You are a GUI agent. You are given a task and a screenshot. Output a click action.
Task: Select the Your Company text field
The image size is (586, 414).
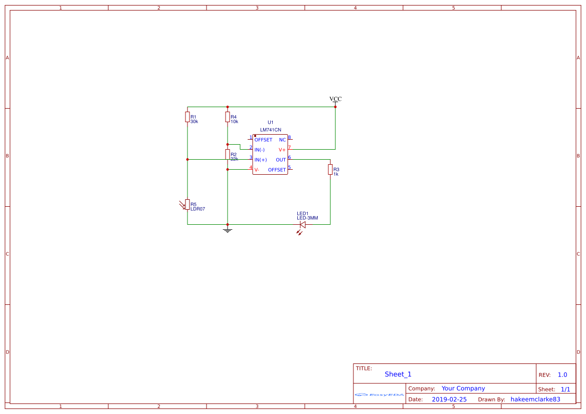pos(463,388)
